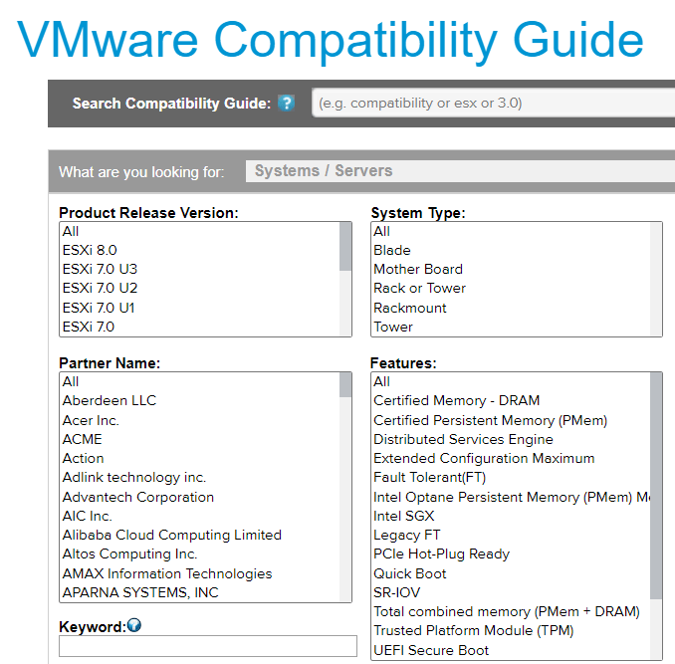Choose Blade system type
The image size is (675, 664).
tap(511, 250)
